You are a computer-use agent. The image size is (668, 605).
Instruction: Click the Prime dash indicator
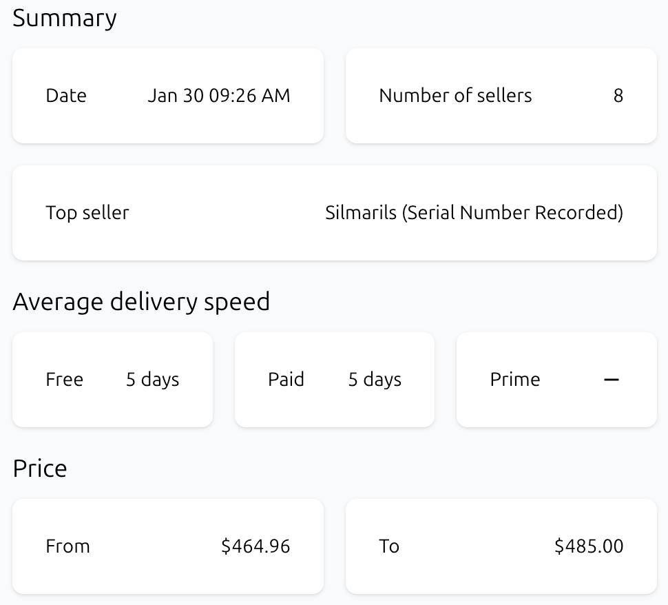tap(611, 380)
